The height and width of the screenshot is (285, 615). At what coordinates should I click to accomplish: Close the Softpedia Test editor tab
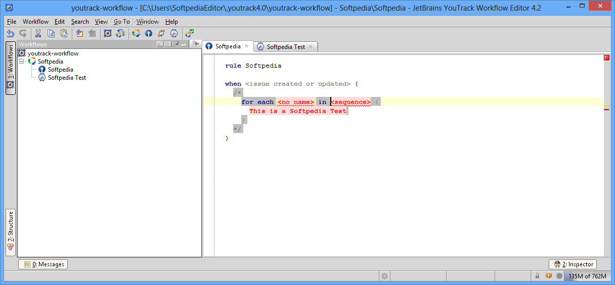click(311, 46)
